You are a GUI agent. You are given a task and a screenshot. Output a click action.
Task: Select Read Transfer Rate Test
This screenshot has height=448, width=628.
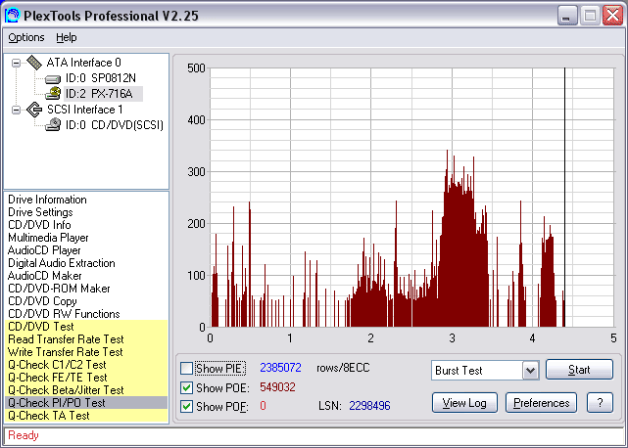(86, 339)
